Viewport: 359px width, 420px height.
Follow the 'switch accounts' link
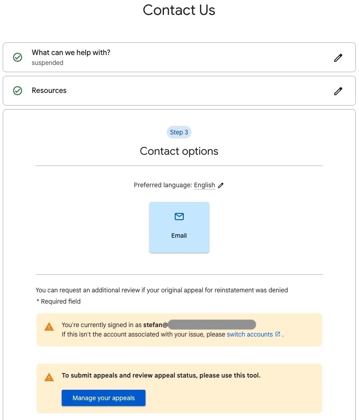[x=250, y=334]
